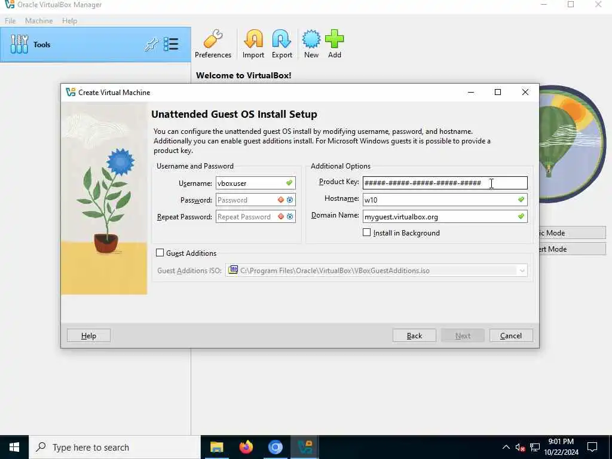Click the Welcome to VirtualBox! heading

coord(244,75)
